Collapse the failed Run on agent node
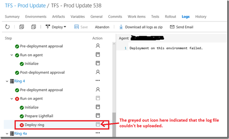 (12, 99)
